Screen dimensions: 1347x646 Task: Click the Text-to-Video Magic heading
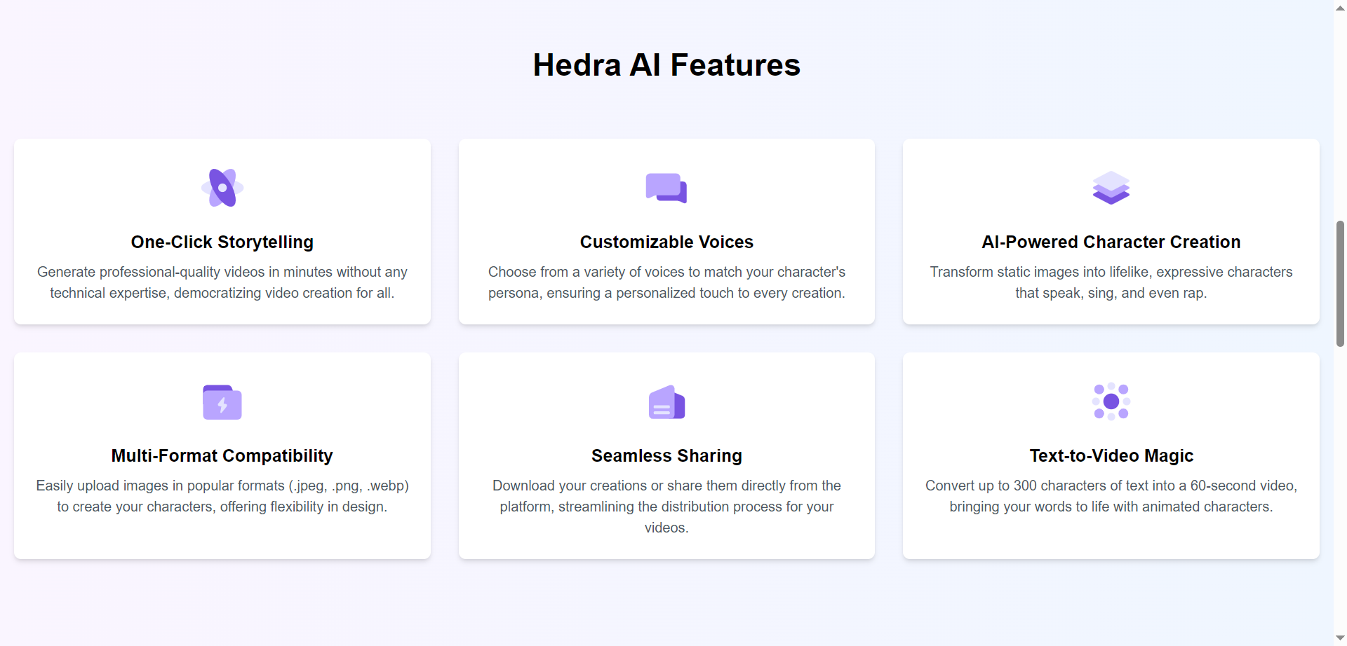(1111, 455)
